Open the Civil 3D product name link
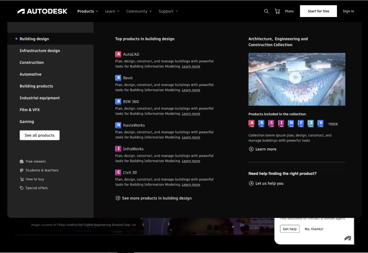This screenshot has height=253, width=368. (130, 173)
